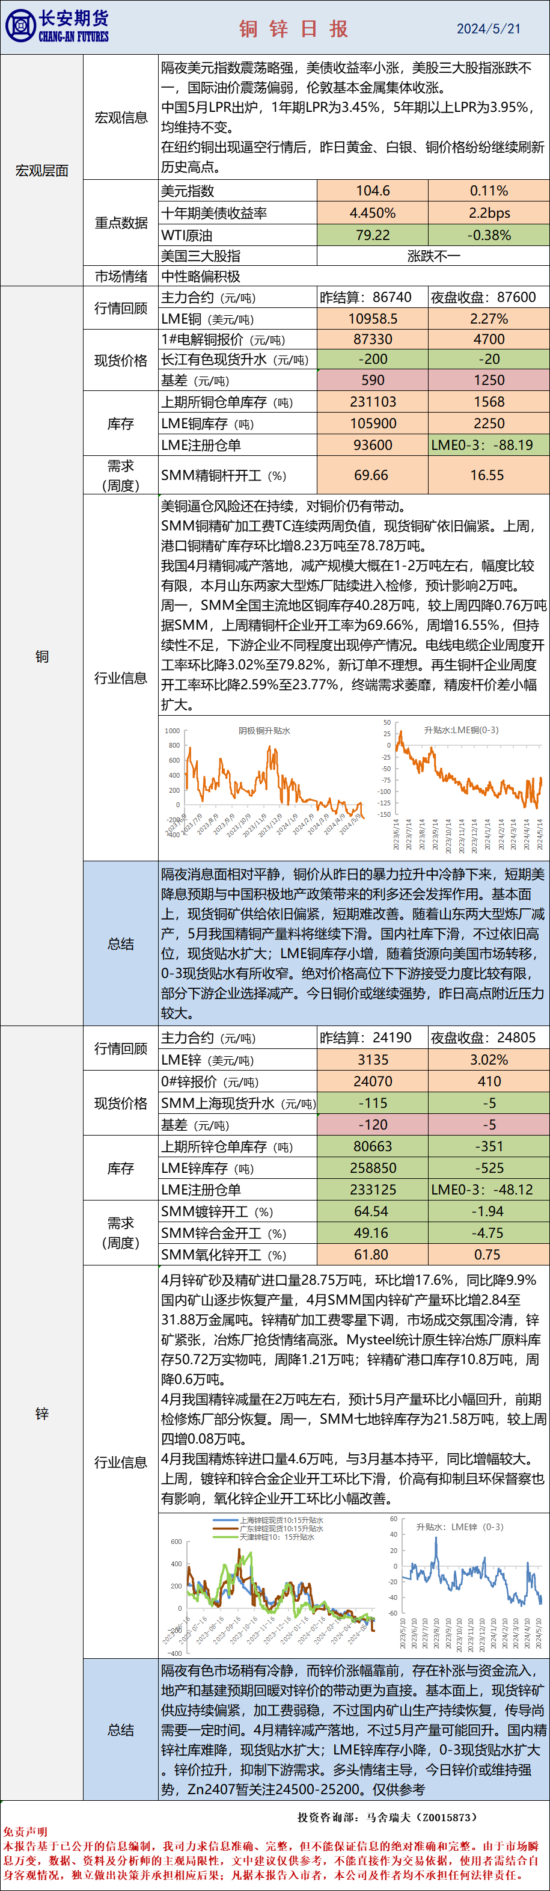
Task: Click SMM氧化锌开工 change 0.75
Action: click(x=489, y=1255)
